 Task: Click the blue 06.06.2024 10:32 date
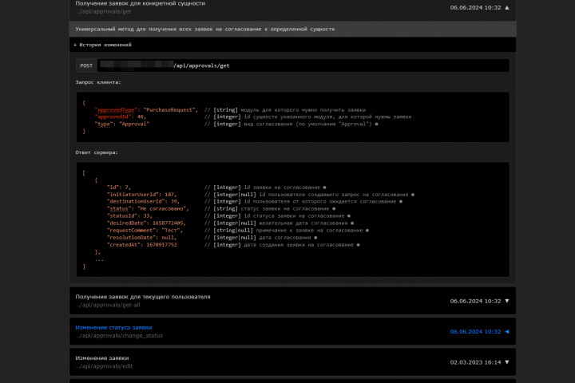[x=475, y=332]
